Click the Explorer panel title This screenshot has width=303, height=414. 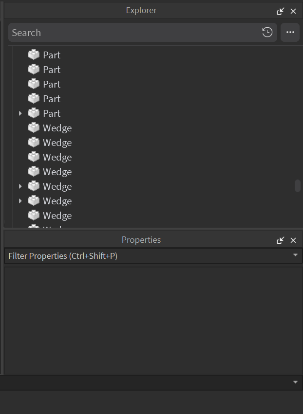point(141,11)
